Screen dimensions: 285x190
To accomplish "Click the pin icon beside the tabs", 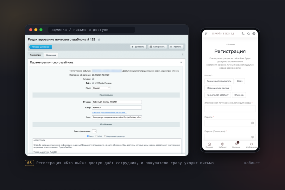I will [x=183, y=55].
